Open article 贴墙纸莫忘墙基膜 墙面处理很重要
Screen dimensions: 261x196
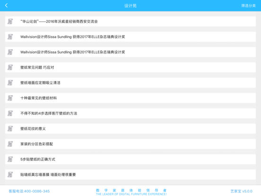pyautogui.click(x=130, y=175)
